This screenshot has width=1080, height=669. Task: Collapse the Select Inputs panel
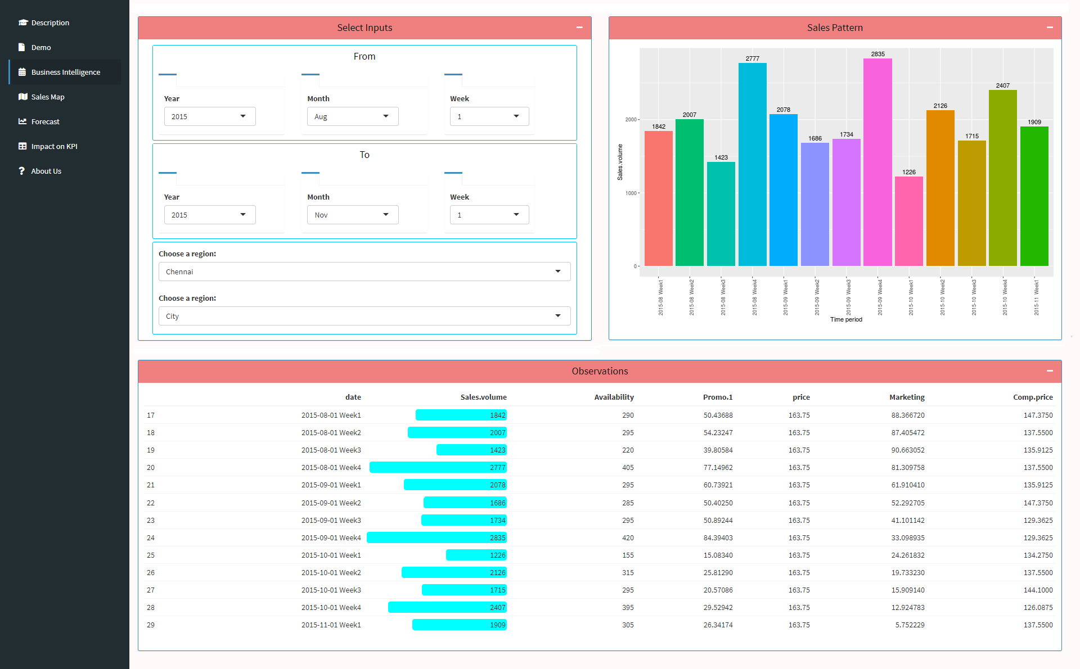pos(579,28)
